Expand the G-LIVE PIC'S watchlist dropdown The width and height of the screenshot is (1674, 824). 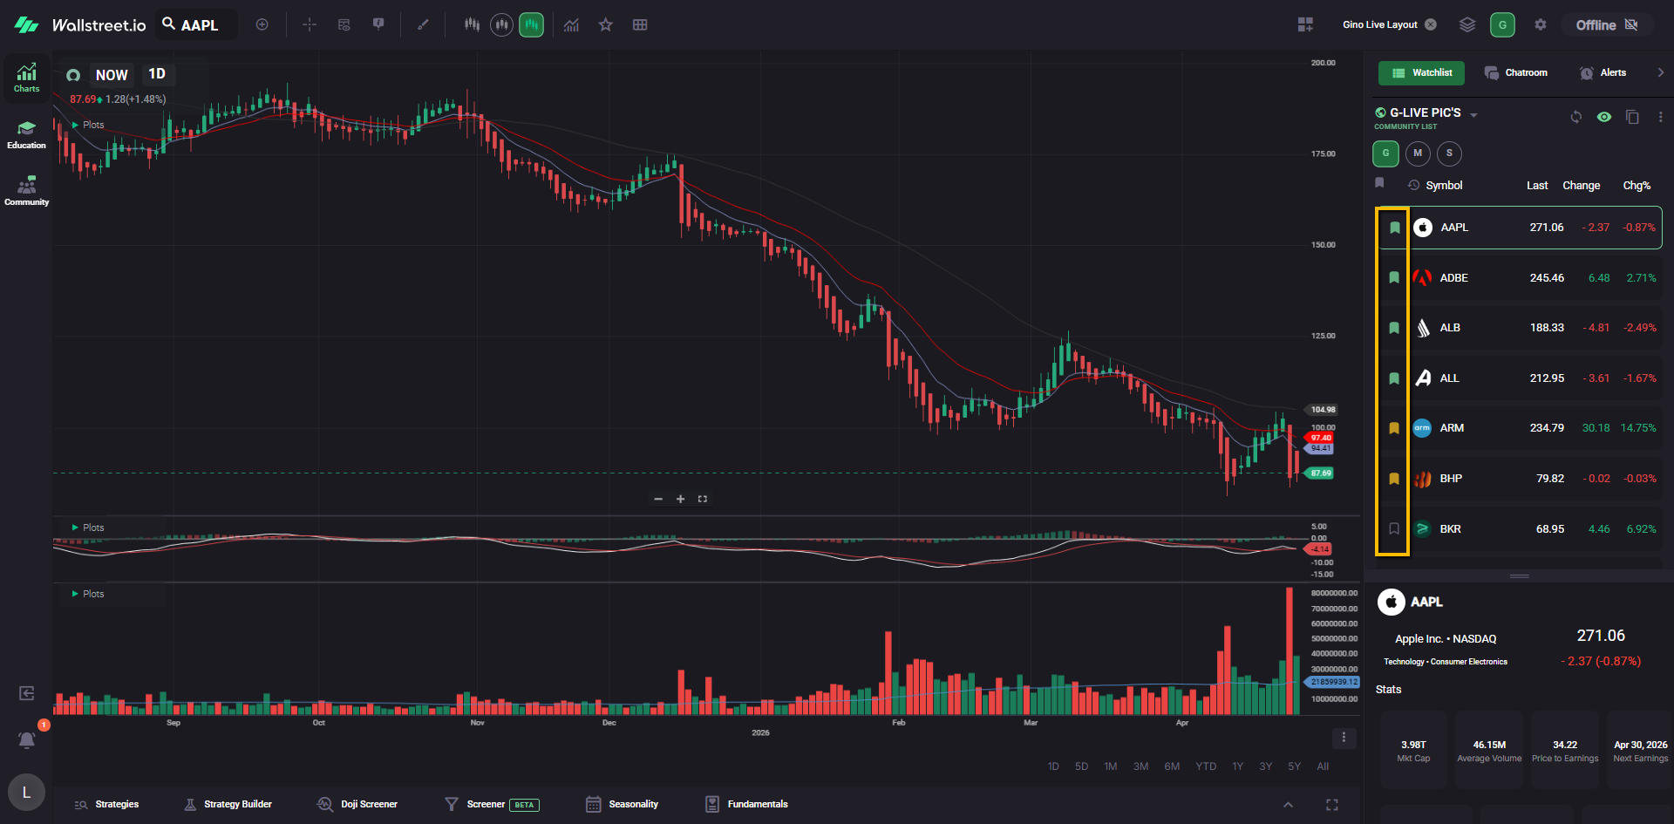pyautogui.click(x=1473, y=115)
